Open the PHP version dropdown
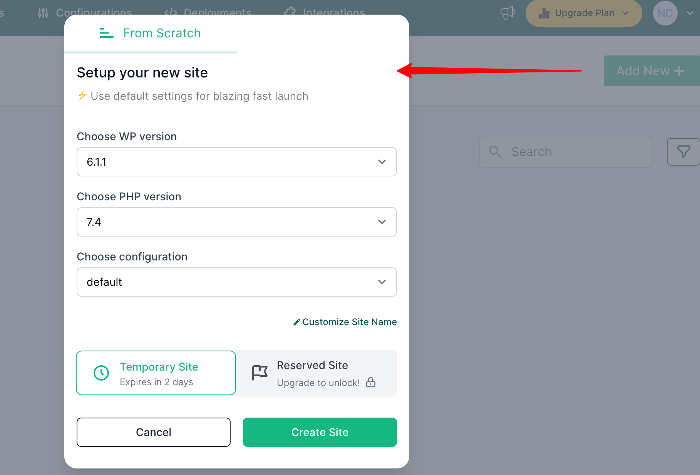Viewport: 700px width, 475px height. pos(236,222)
